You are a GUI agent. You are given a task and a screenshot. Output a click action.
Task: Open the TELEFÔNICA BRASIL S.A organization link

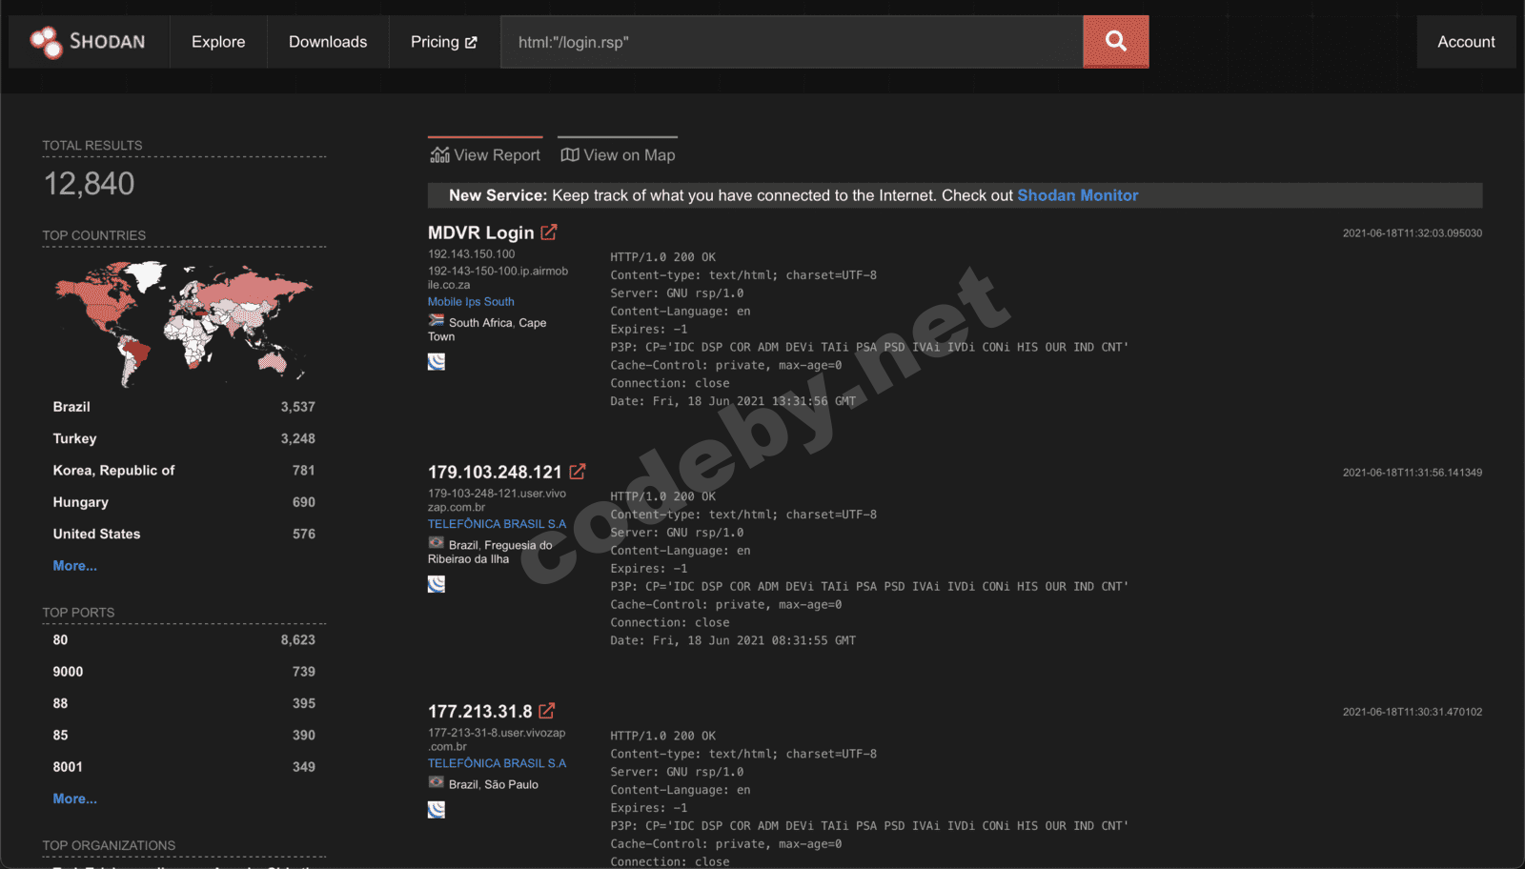point(497,523)
